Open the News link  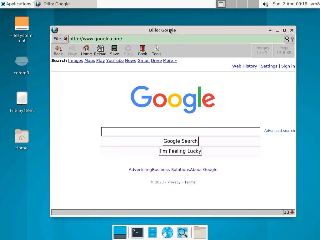[x=130, y=60]
